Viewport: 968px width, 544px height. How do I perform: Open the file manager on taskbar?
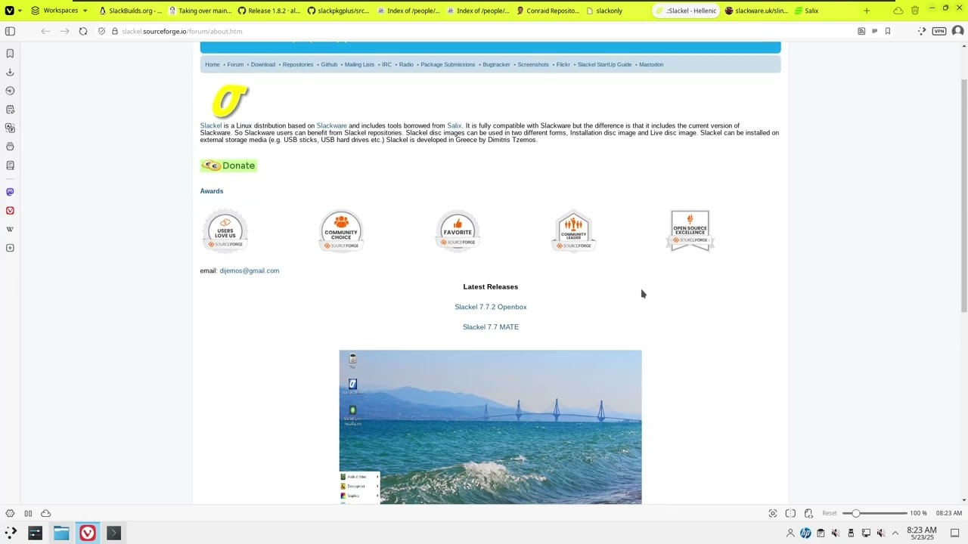point(61,533)
